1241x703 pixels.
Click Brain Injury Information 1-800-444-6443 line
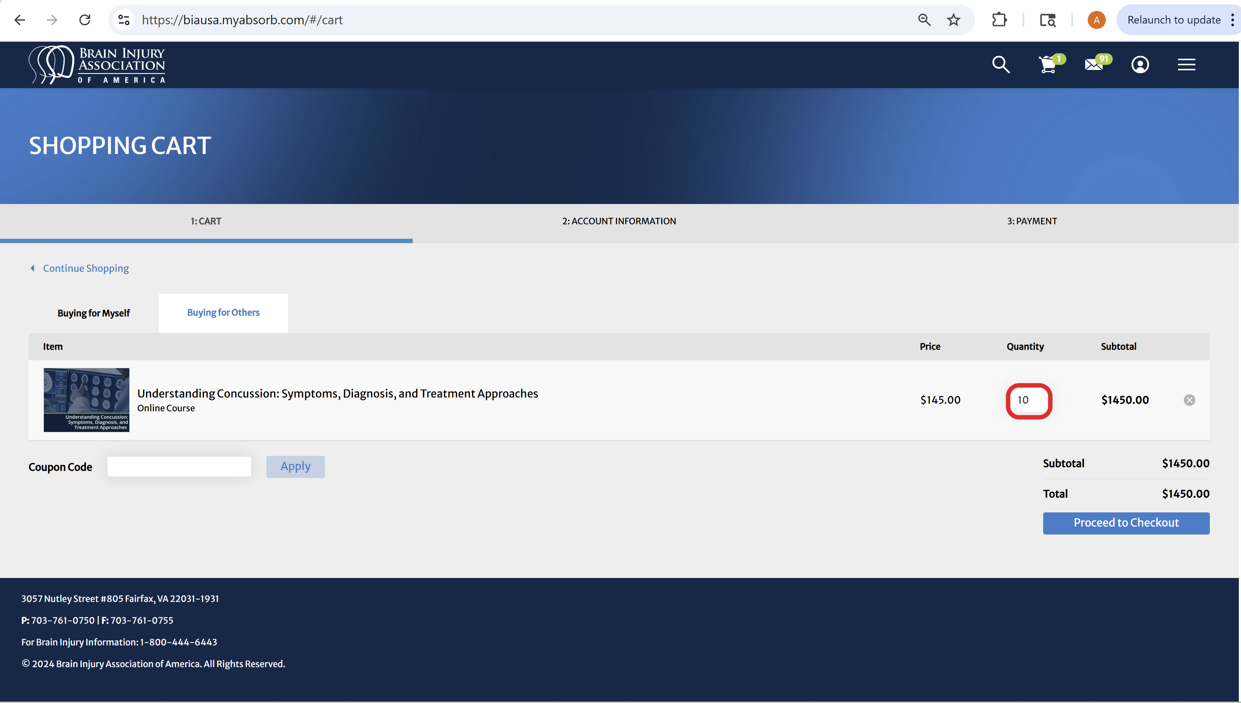pyautogui.click(x=119, y=642)
